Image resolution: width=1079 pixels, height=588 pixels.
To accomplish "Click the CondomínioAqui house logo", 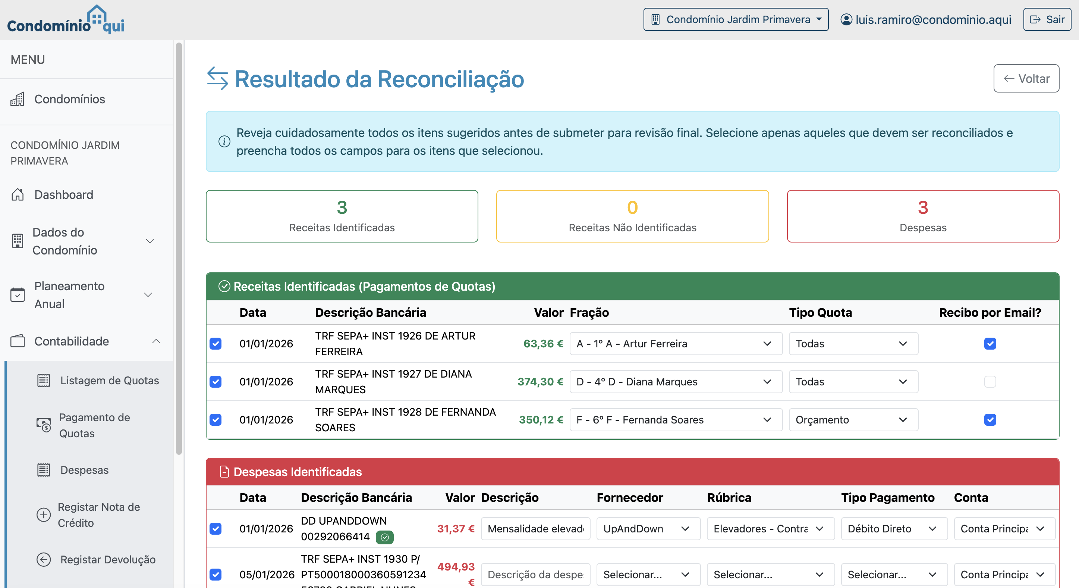I will point(66,19).
